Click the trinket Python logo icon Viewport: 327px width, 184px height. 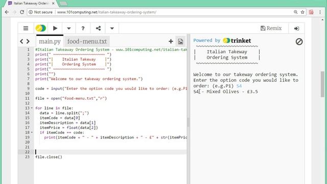point(41,28)
